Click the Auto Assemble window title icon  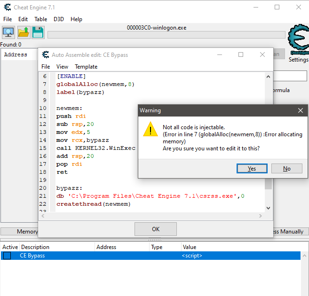tap(46, 55)
